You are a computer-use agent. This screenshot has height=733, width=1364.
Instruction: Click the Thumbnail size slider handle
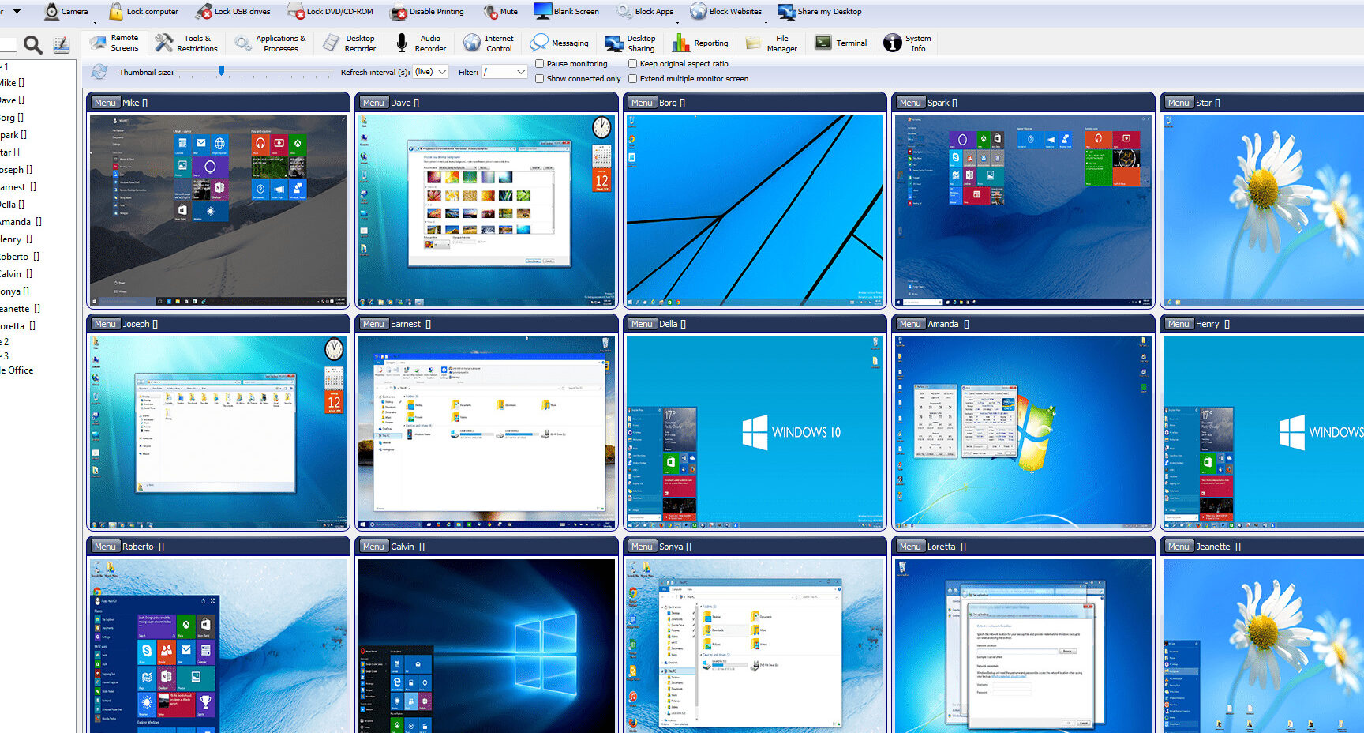pyautogui.click(x=222, y=71)
